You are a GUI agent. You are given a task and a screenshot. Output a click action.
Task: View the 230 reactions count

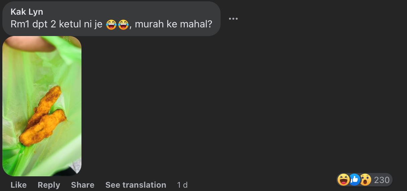[382, 180]
